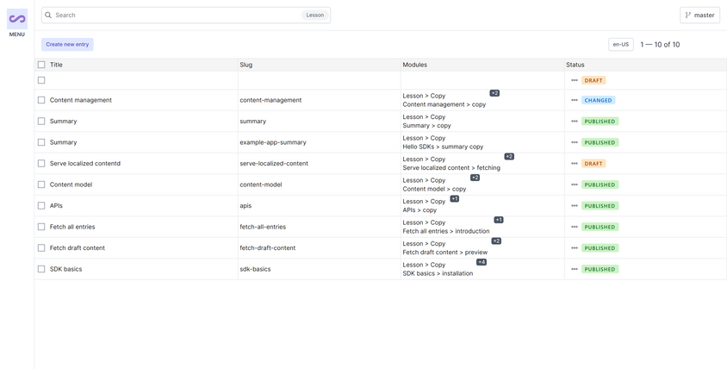Click the Status column header
The image size is (727, 369).
575,65
